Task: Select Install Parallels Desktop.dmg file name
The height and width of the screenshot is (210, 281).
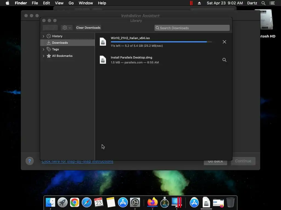Action: pos(131,57)
